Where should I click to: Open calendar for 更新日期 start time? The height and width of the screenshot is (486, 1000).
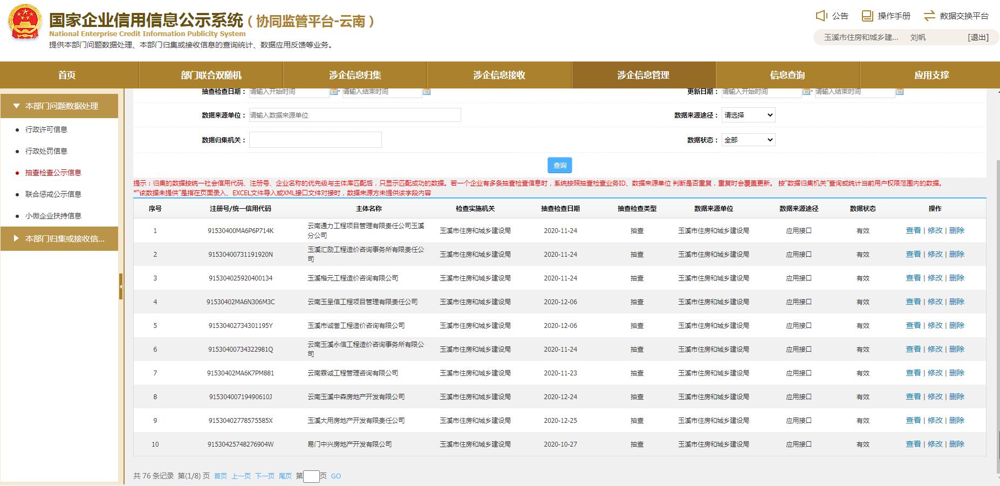click(x=806, y=91)
